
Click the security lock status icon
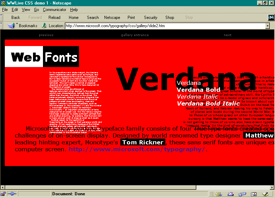[3, 194]
